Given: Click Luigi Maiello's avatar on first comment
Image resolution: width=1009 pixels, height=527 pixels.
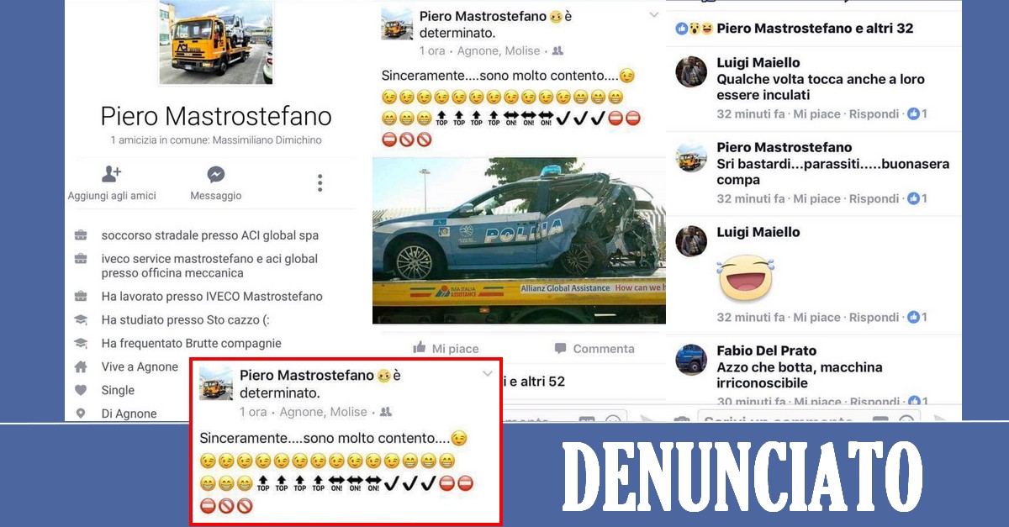Looking at the screenshot, I should point(691,72).
